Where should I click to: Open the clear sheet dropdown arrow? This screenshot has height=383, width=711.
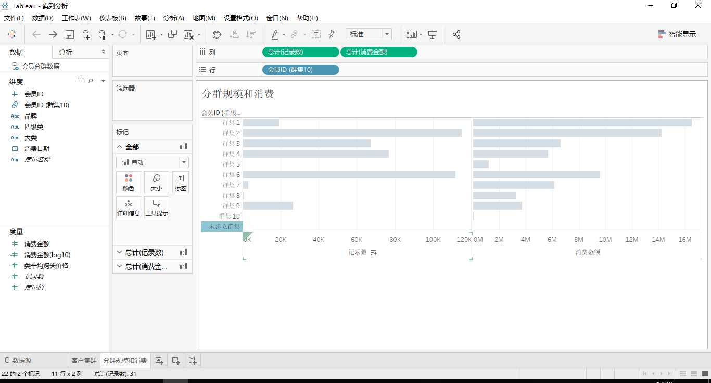[199, 35]
